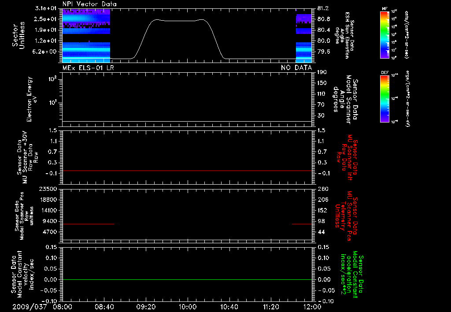451x312 pixels.
Task: Click the green Model Constant acceleration label
Action: pyautogui.click(x=352, y=274)
